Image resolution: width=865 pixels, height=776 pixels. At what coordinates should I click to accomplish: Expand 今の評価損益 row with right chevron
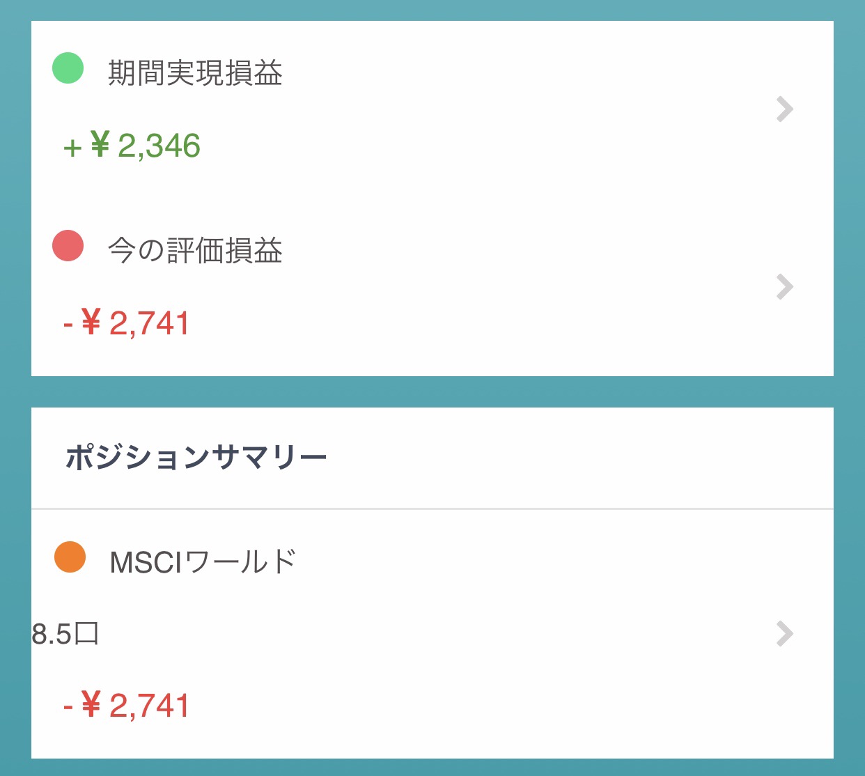tap(785, 287)
